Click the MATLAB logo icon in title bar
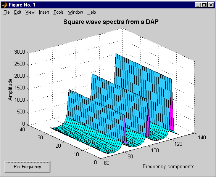Viewport: 216px width, 177px height. [5, 5]
